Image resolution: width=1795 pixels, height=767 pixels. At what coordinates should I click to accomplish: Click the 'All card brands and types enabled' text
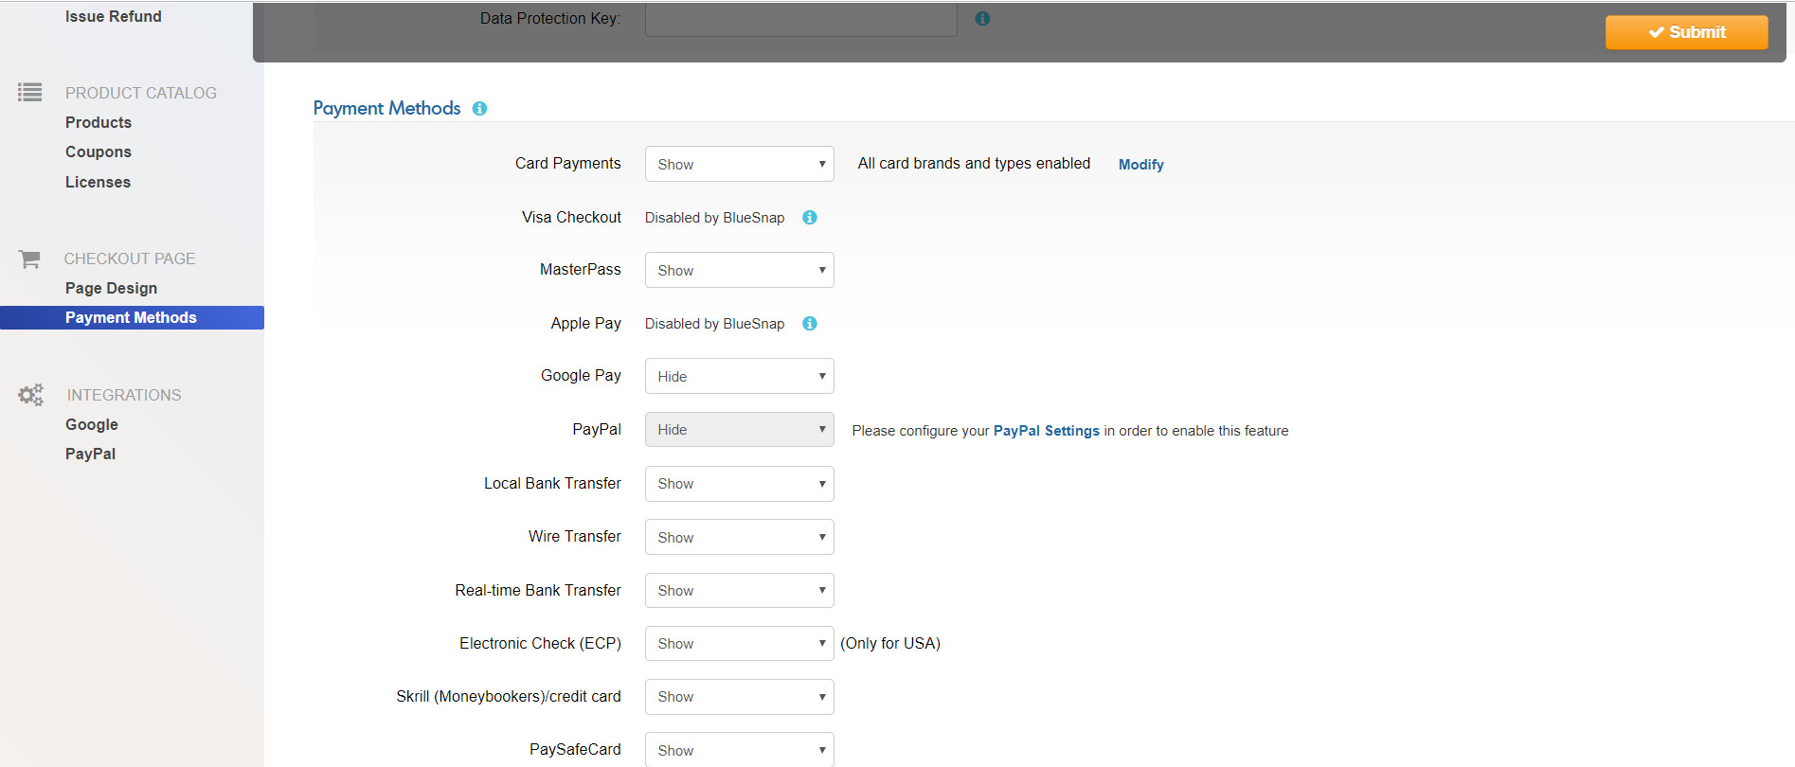click(974, 163)
